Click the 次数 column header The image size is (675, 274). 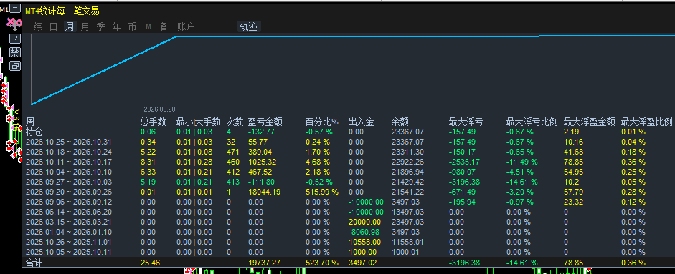pyautogui.click(x=235, y=122)
